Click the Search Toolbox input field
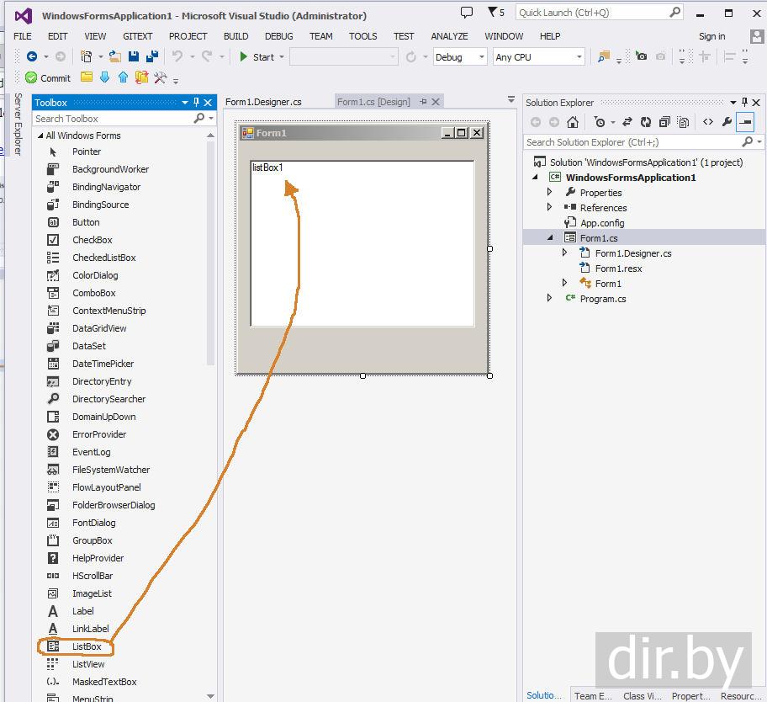The image size is (767, 702). point(114,119)
